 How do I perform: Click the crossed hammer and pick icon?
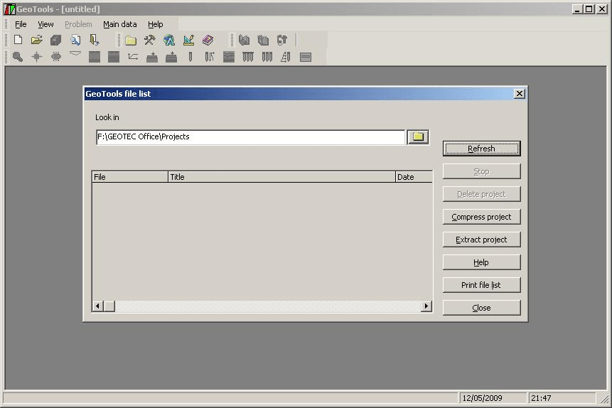pos(149,40)
